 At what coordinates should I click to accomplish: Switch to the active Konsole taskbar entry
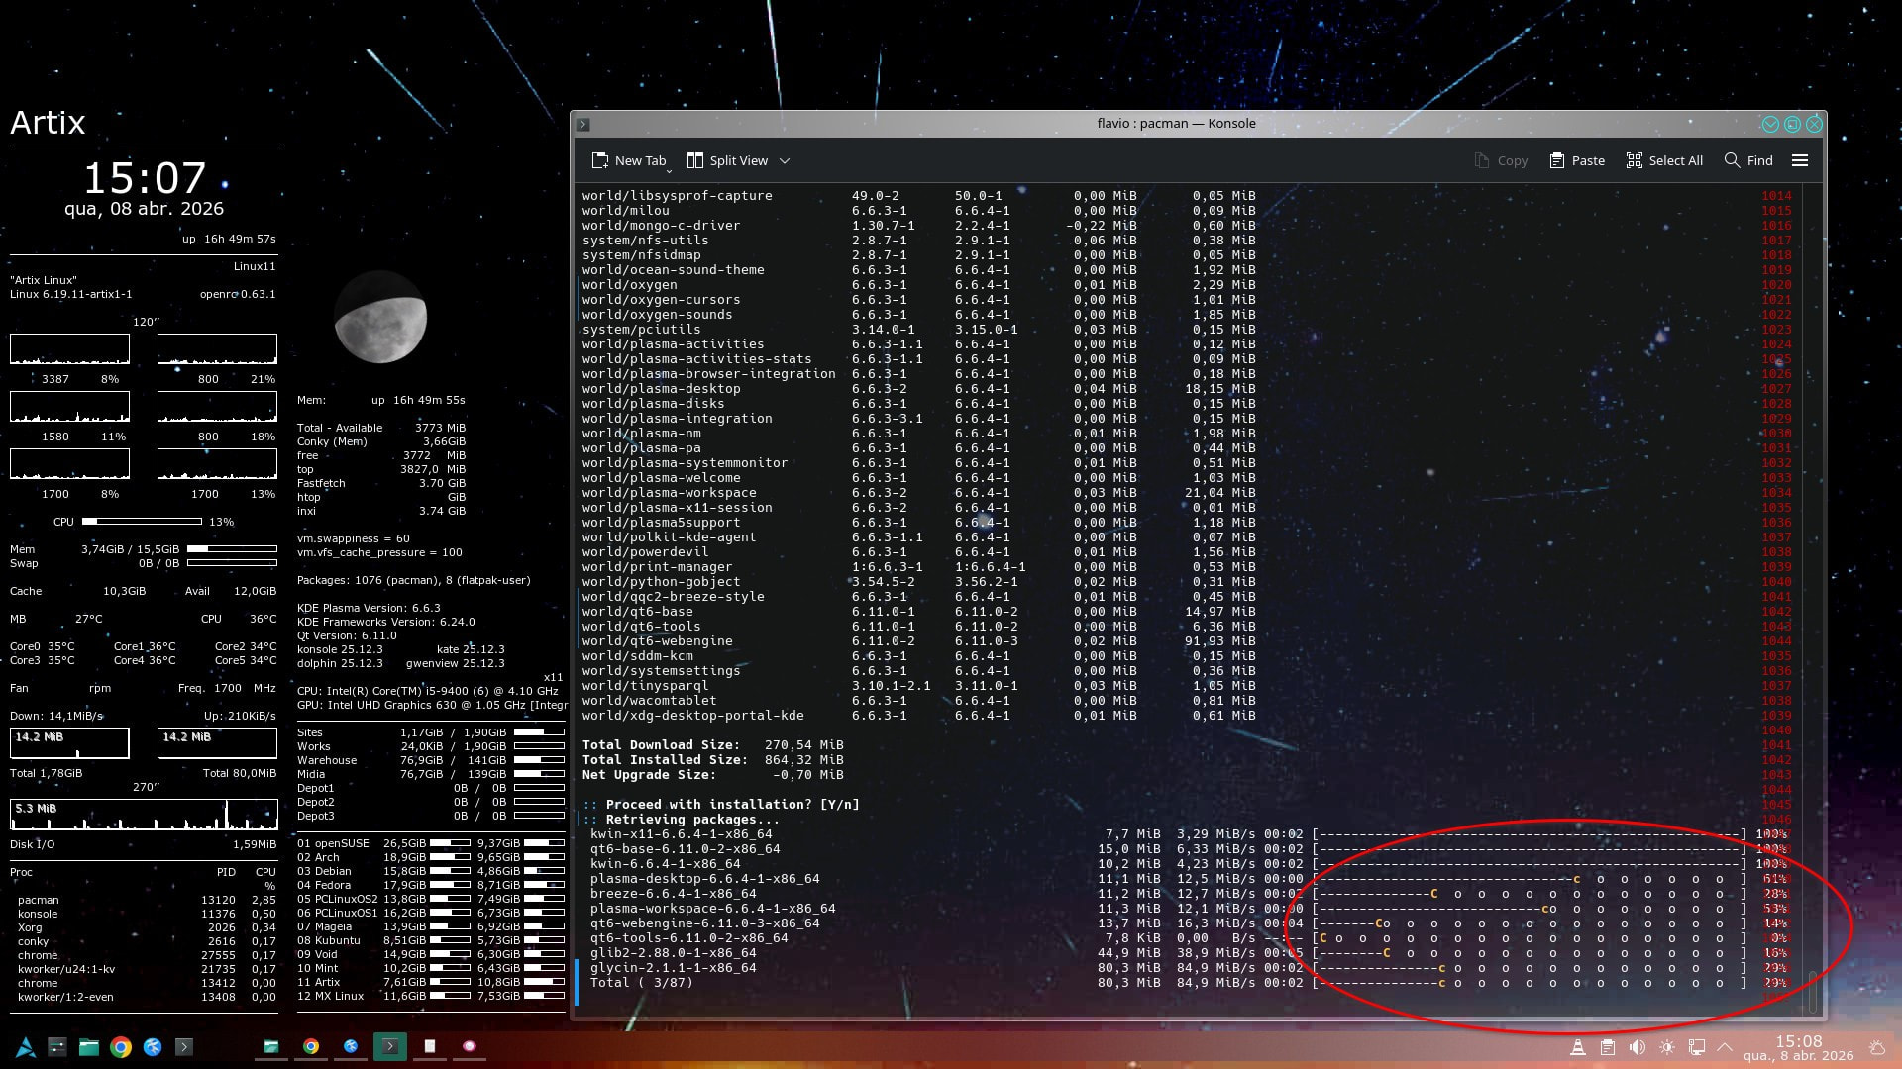pos(390,1046)
